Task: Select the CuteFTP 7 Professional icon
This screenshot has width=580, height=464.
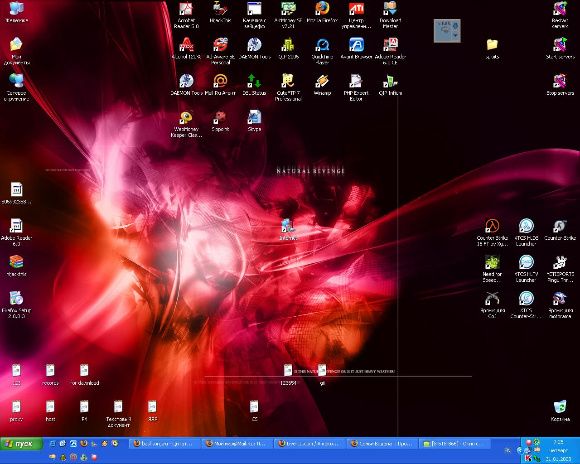Action: coord(288,82)
